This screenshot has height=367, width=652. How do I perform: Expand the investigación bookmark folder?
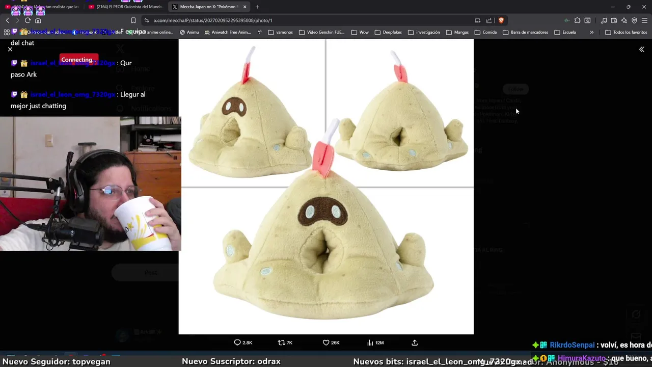tap(424, 32)
